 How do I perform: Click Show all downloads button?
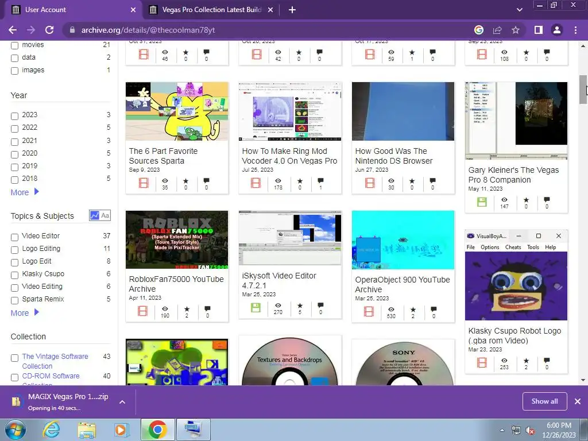tap(544, 401)
